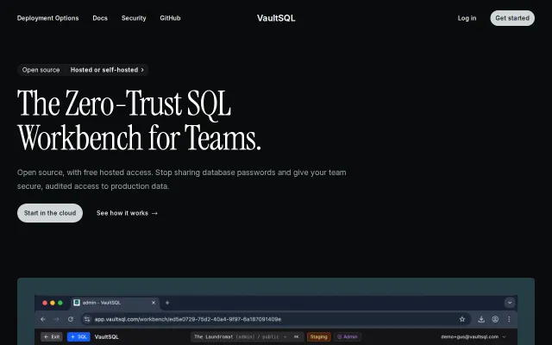552x345 pixels.
Task: Click the Open source badge text
Action: point(41,70)
